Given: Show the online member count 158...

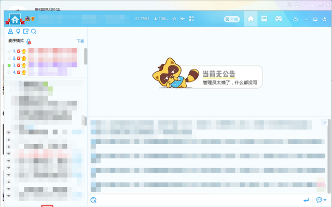Looking at the screenshot, I should point(161,19).
